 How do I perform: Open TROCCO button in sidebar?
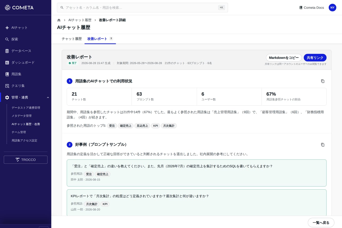[26, 160]
